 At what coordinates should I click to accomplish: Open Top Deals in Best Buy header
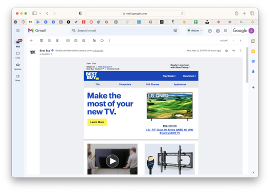[x=169, y=76]
